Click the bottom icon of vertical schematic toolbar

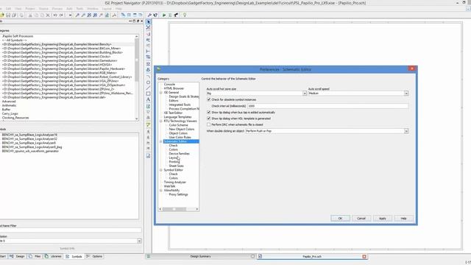coord(148,155)
